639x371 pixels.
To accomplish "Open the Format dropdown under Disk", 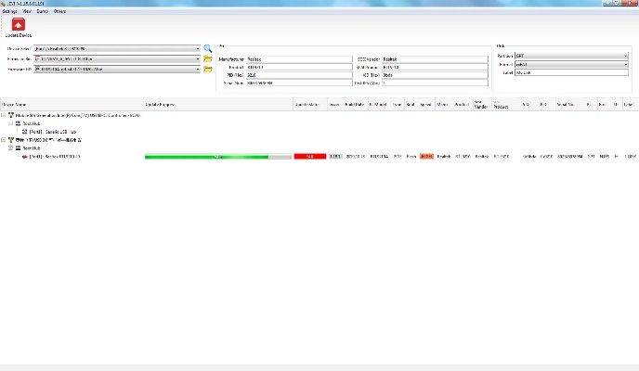I will [x=626, y=64].
